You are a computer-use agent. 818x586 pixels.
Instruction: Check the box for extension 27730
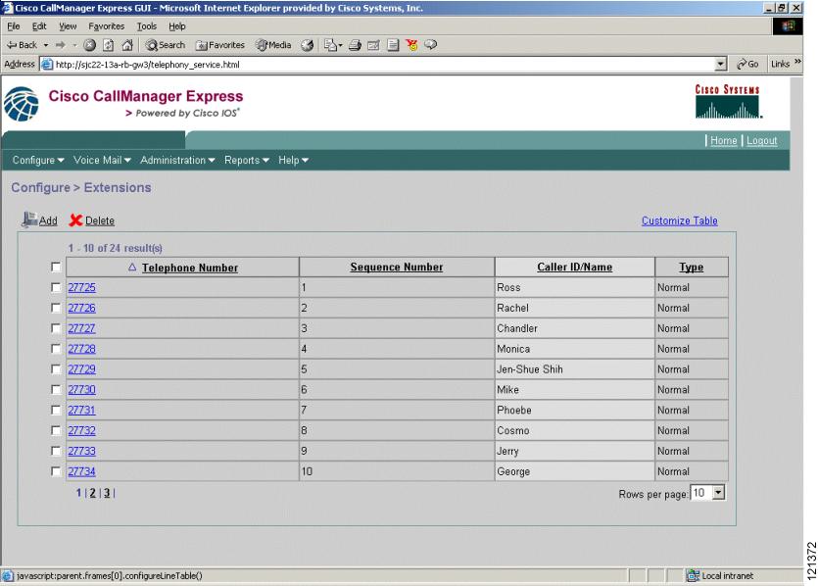click(x=56, y=389)
